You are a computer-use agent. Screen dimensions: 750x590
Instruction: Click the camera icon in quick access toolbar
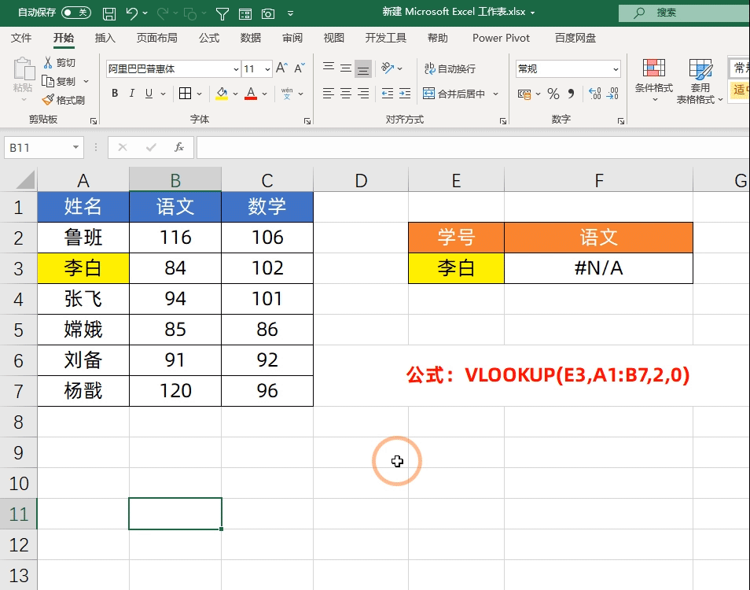click(268, 13)
